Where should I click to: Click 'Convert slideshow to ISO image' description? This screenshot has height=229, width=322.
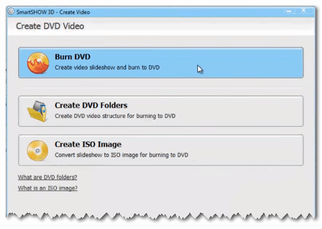tap(121, 155)
